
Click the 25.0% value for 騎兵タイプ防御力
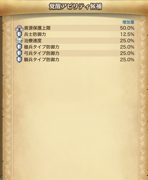click(127, 59)
